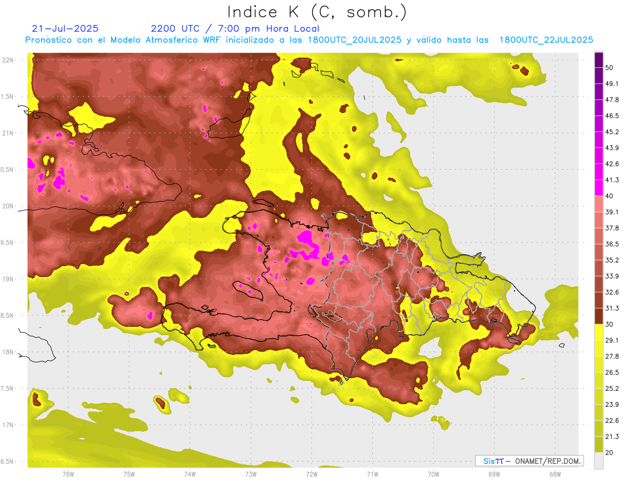Image resolution: width=623 pixels, height=481 pixels.
Task: Select the gray swatch below 20 on scale
Action: click(599, 461)
